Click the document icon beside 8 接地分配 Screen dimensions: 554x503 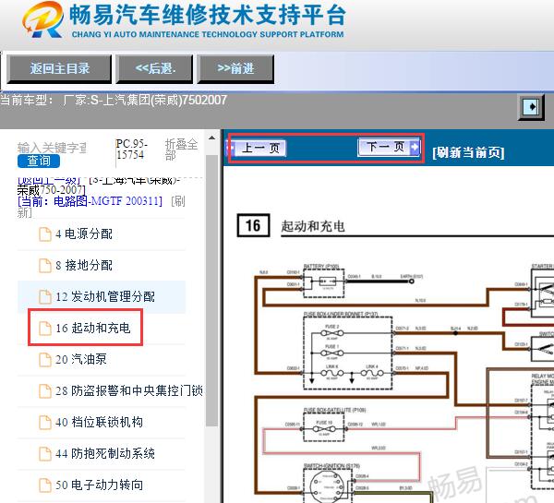pos(45,265)
